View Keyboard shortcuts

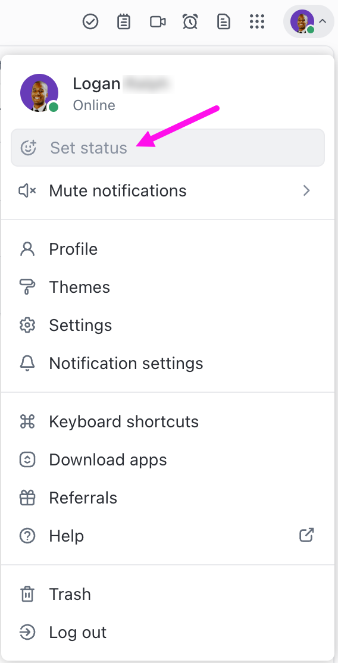(x=168, y=421)
